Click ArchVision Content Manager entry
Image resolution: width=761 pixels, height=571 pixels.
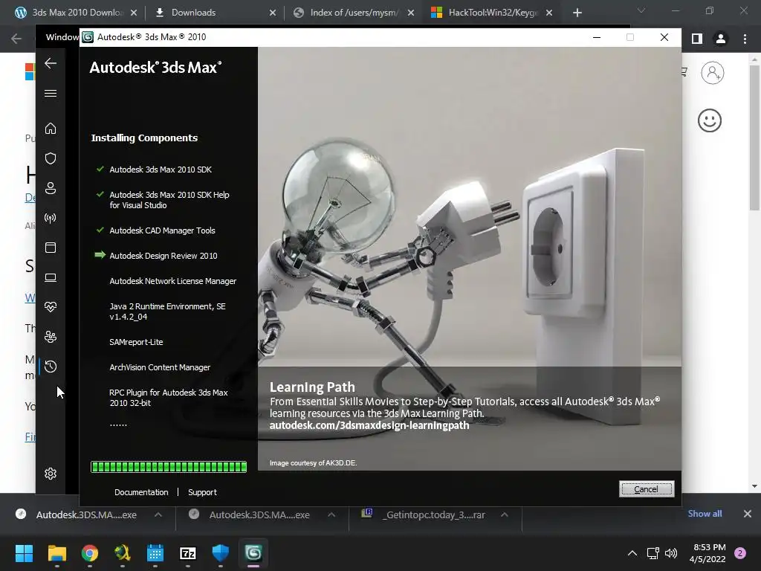point(160,367)
